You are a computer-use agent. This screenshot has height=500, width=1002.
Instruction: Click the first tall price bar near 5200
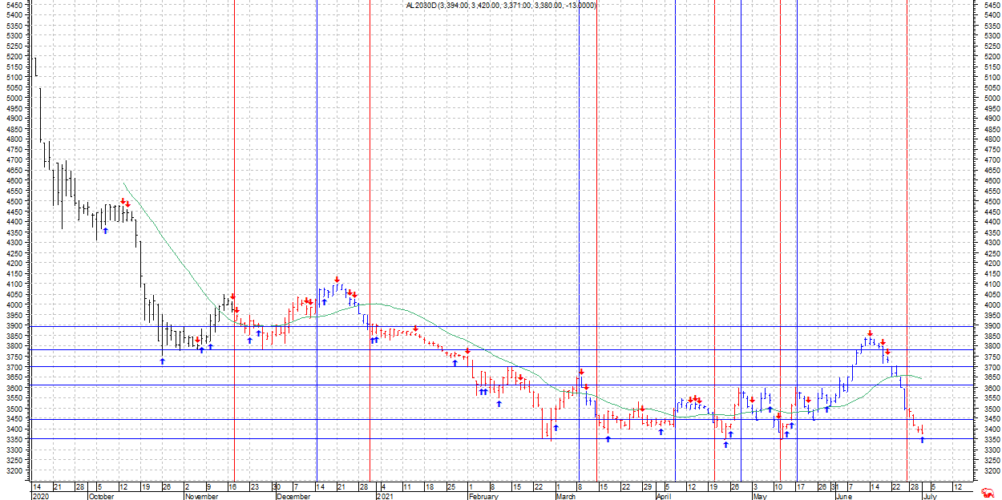pos(35,67)
